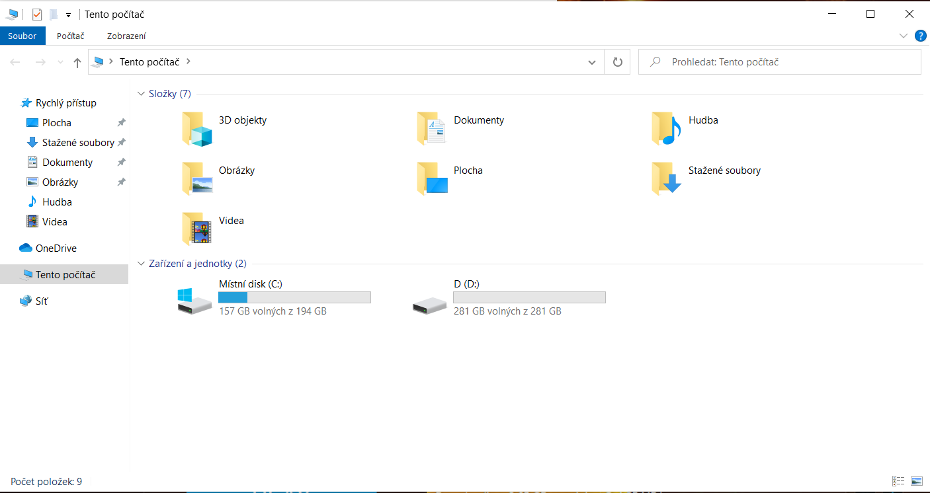Select the Plocha folder icon in main pane
930x493 pixels.
[x=432, y=178]
